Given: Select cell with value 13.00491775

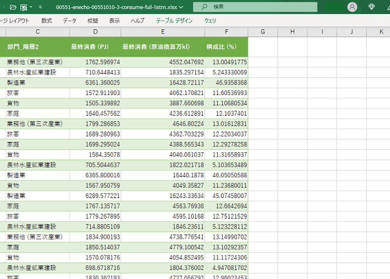Looking at the screenshot, I should coord(226,62).
